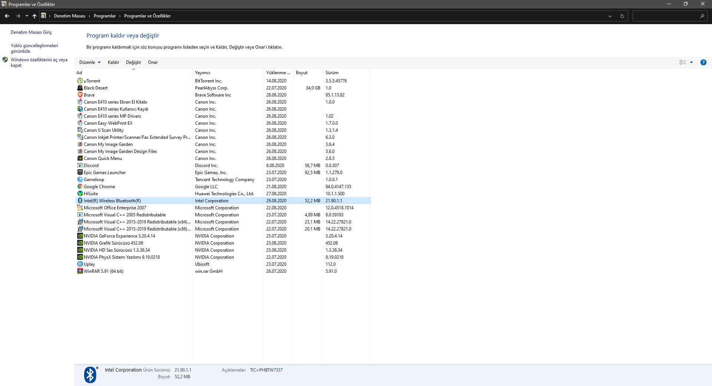This screenshot has height=386, width=712.
Task: Sort by the Yayımcı column header
Action: pyautogui.click(x=228, y=73)
